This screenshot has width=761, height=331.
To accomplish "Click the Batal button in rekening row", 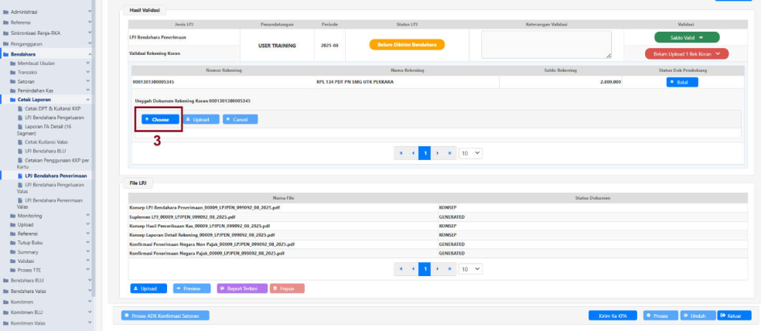I will pyautogui.click(x=682, y=82).
